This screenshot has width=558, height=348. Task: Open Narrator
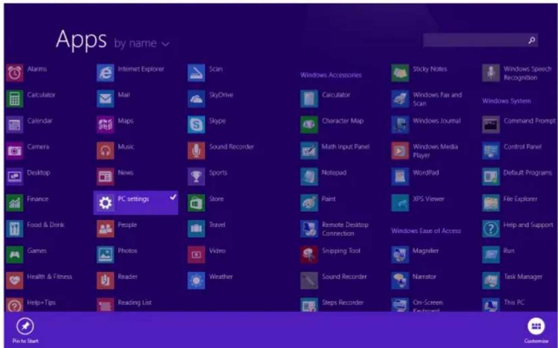click(414, 281)
